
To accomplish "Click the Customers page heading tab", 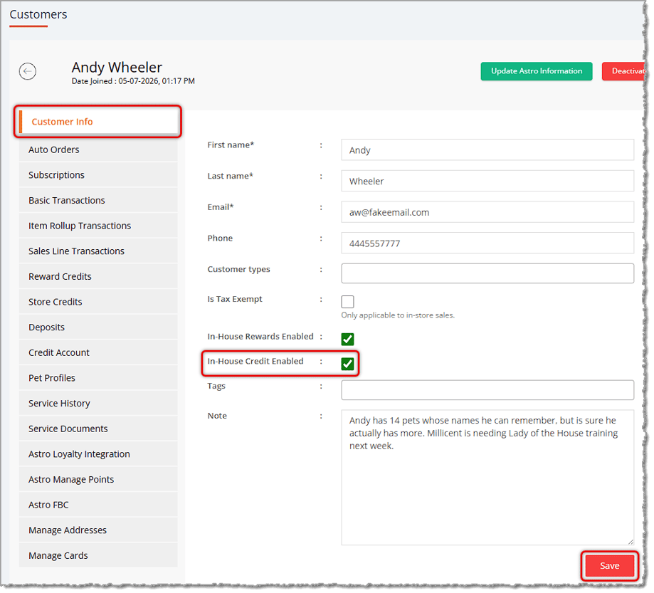I will click(x=38, y=15).
